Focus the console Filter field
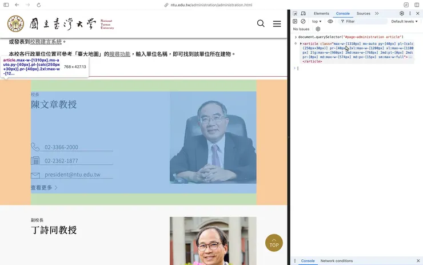Screen dimensions: 423x265 pos(363,21)
